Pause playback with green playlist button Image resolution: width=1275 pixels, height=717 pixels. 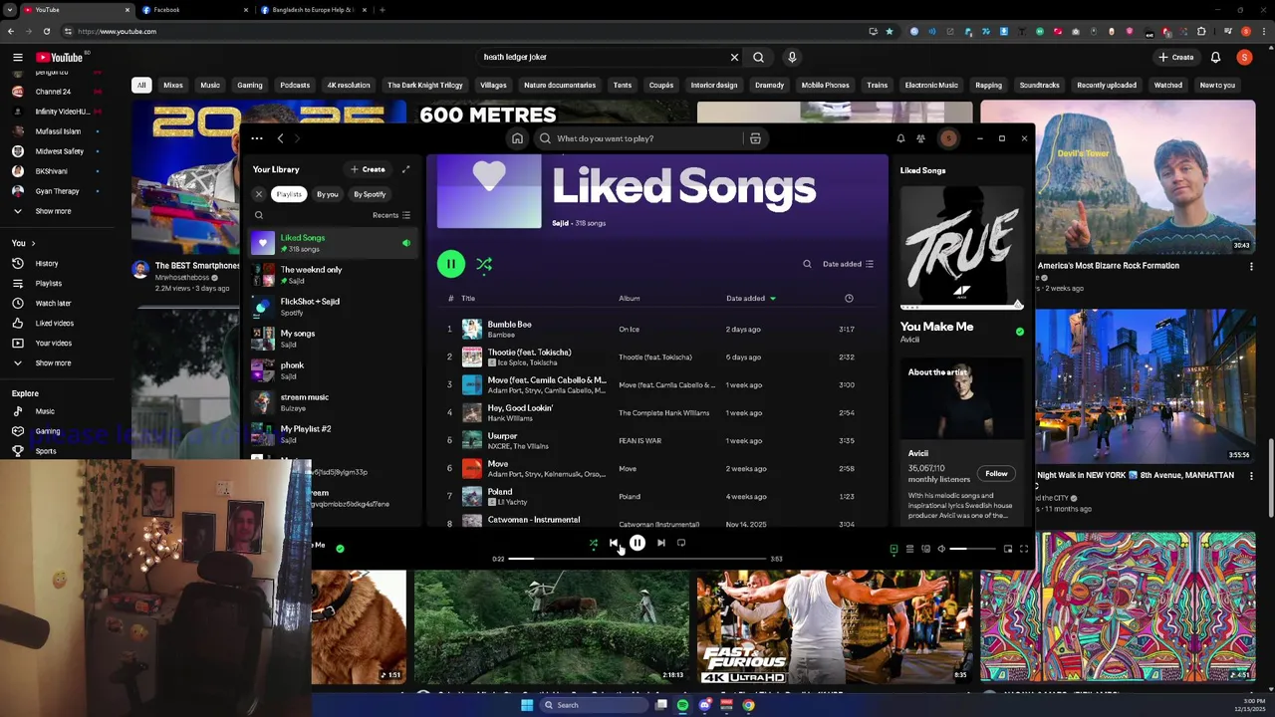click(450, 264)
